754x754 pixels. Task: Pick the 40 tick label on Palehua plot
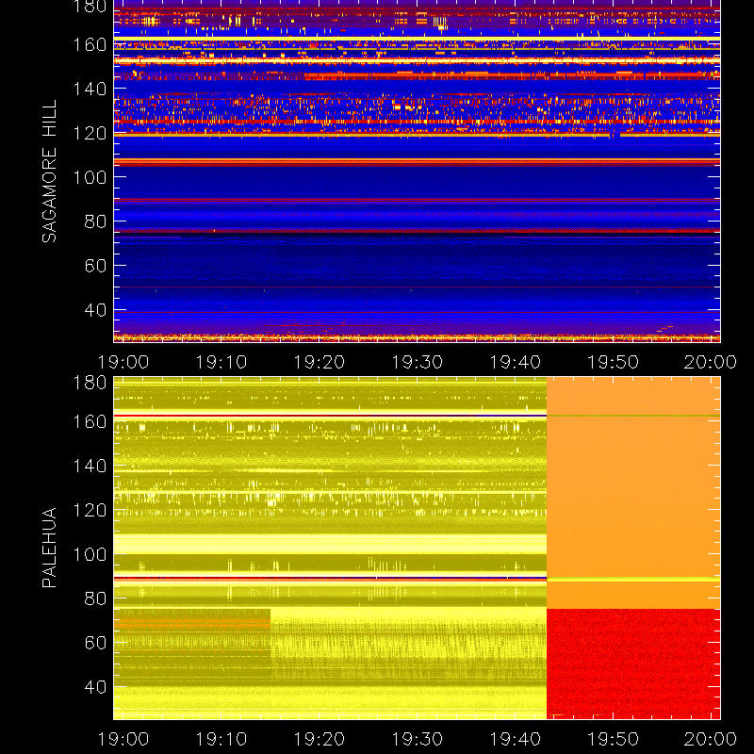95,687
